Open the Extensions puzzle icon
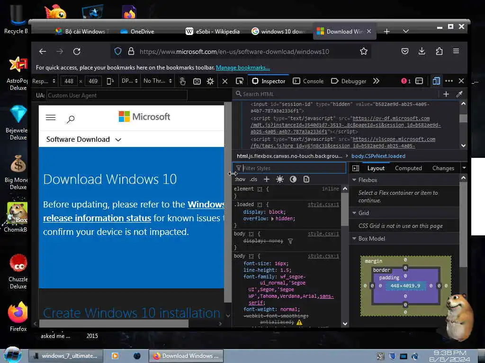485x363 pixels. (439, 51)
